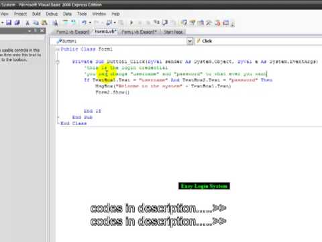The height and width of the screenshot is (242, 322).
Task: Open the Navigate Backward dropdown arrow
Action: pyautogui.click(x=115, y=23)
